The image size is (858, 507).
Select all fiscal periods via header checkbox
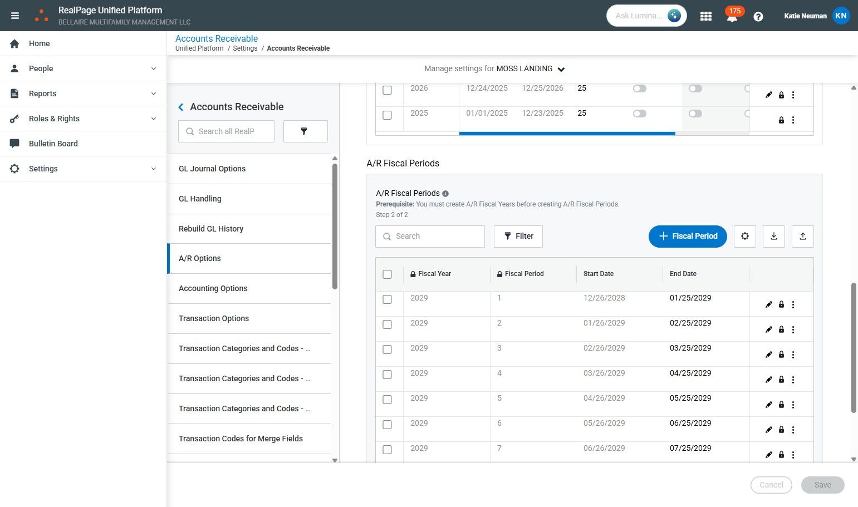coord(387,274)
